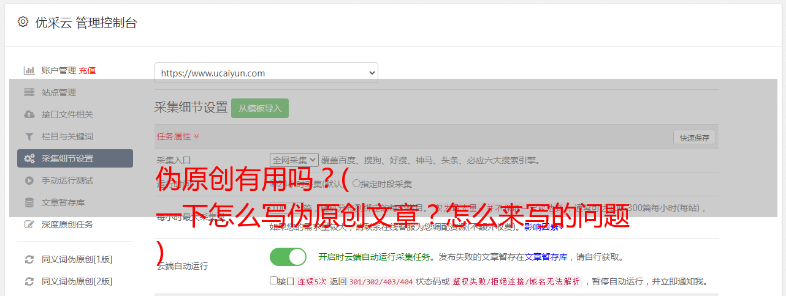This screenshot has width=786, height=296.
Task: Click the 301/302/403/404 status code text
Action: tap(381, 282)
